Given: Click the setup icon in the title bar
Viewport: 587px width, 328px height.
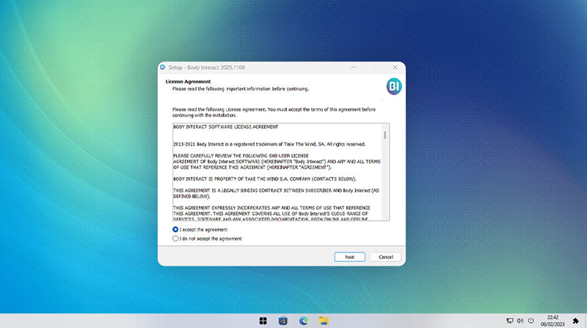Looking at the screenshot, I should [x=163, y=67].
